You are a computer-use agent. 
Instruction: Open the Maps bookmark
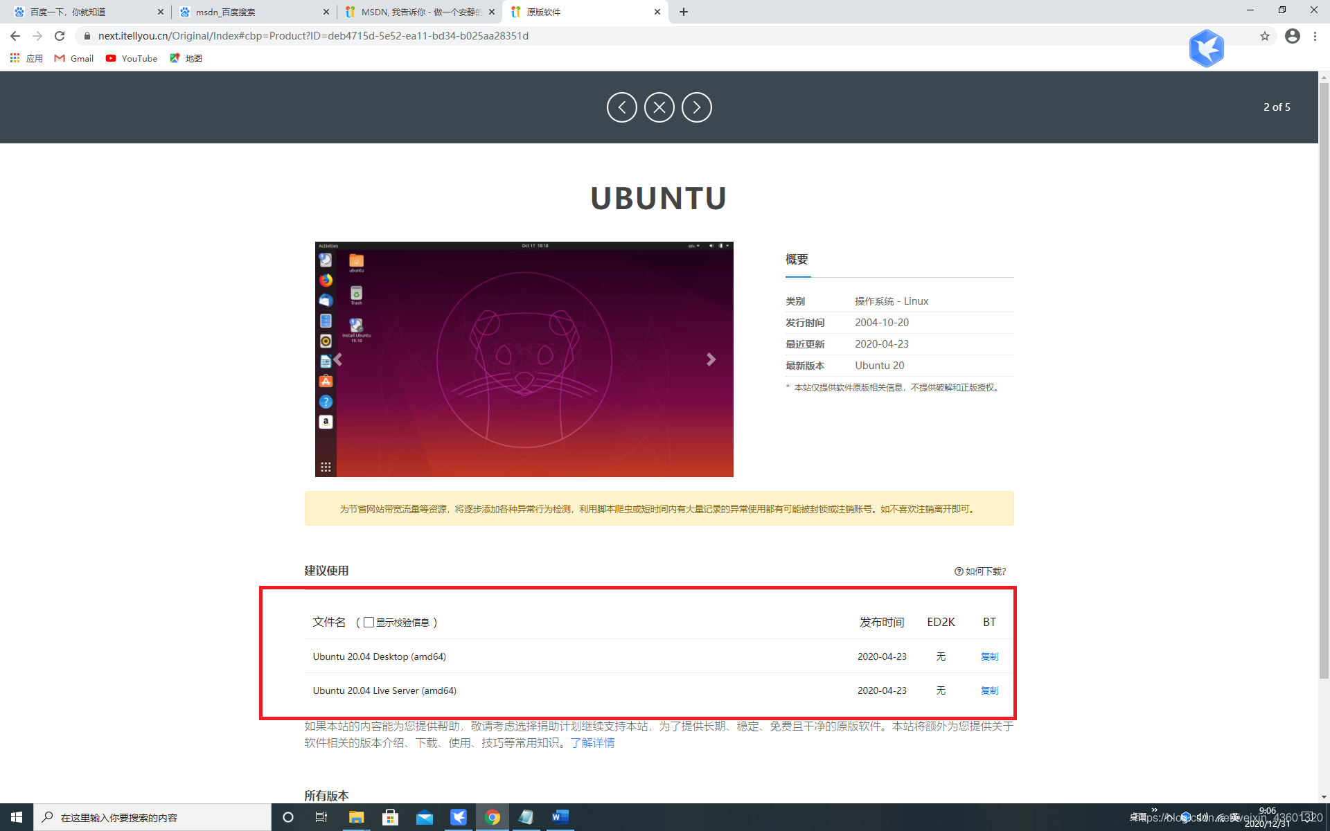[186, 58]
